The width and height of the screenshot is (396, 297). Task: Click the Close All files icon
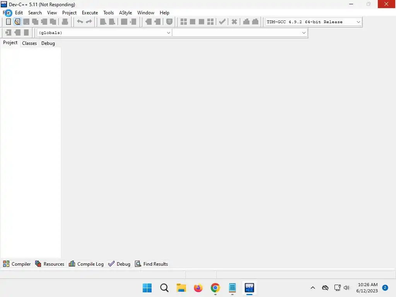pos(53,22)
